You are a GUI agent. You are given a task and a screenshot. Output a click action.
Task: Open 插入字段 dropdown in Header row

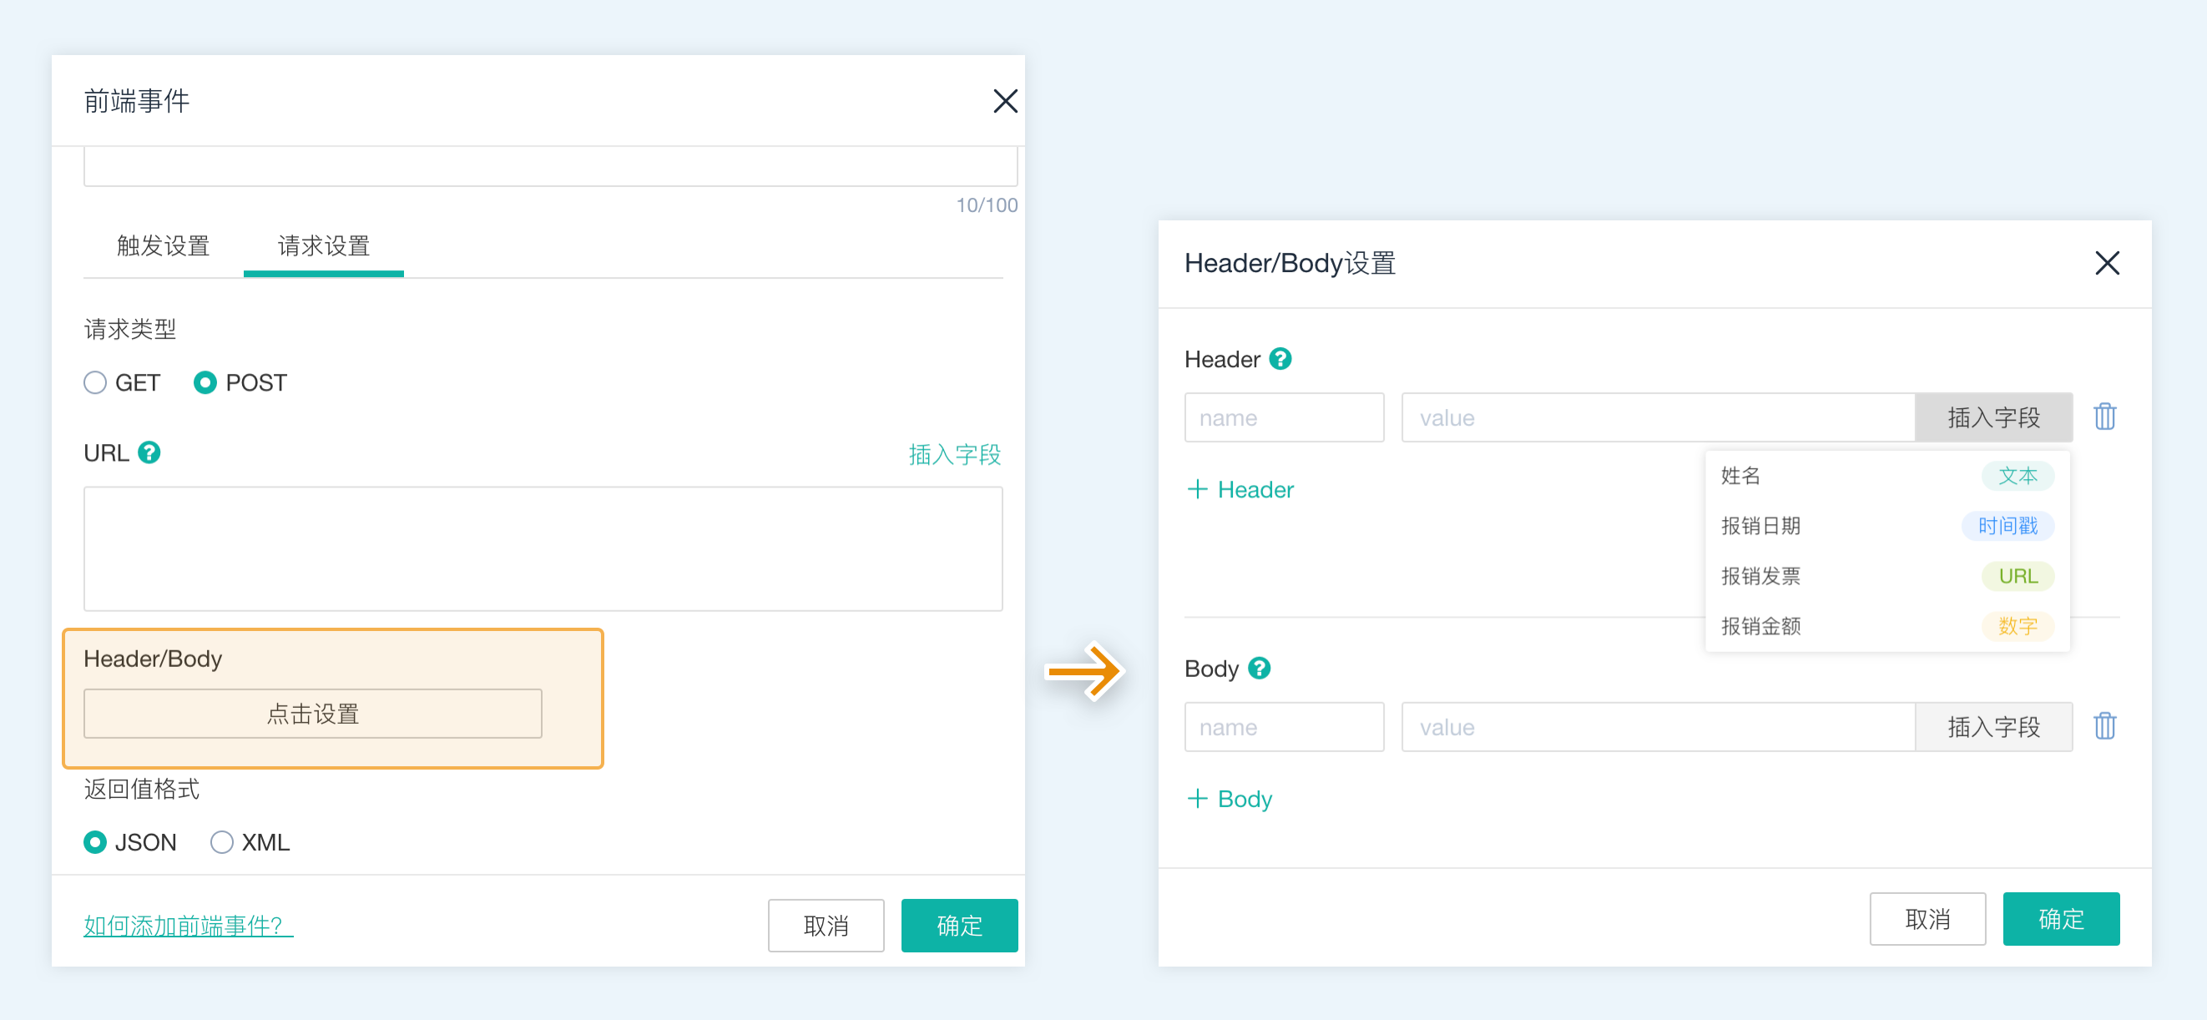coord(1992,418)
